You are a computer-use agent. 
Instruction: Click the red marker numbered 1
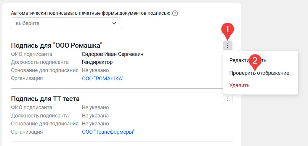coord(227,30)
